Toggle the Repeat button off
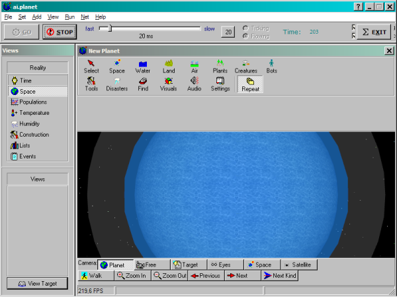The width and height of the screenshot is (397, 297). click(x=249, y=84)
